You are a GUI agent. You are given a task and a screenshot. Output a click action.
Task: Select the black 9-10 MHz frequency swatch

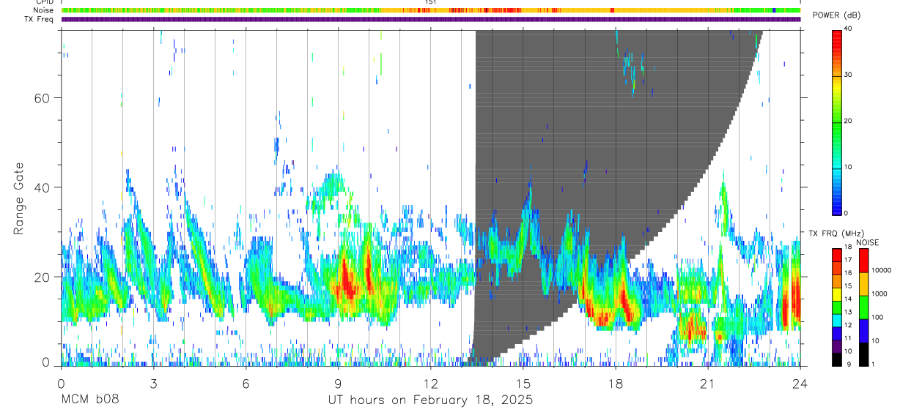tap(837, 359)
